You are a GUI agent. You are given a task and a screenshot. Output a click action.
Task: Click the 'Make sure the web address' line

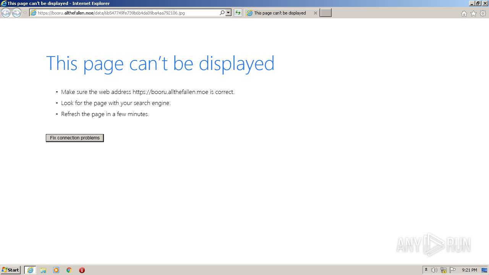pos(147,92)
